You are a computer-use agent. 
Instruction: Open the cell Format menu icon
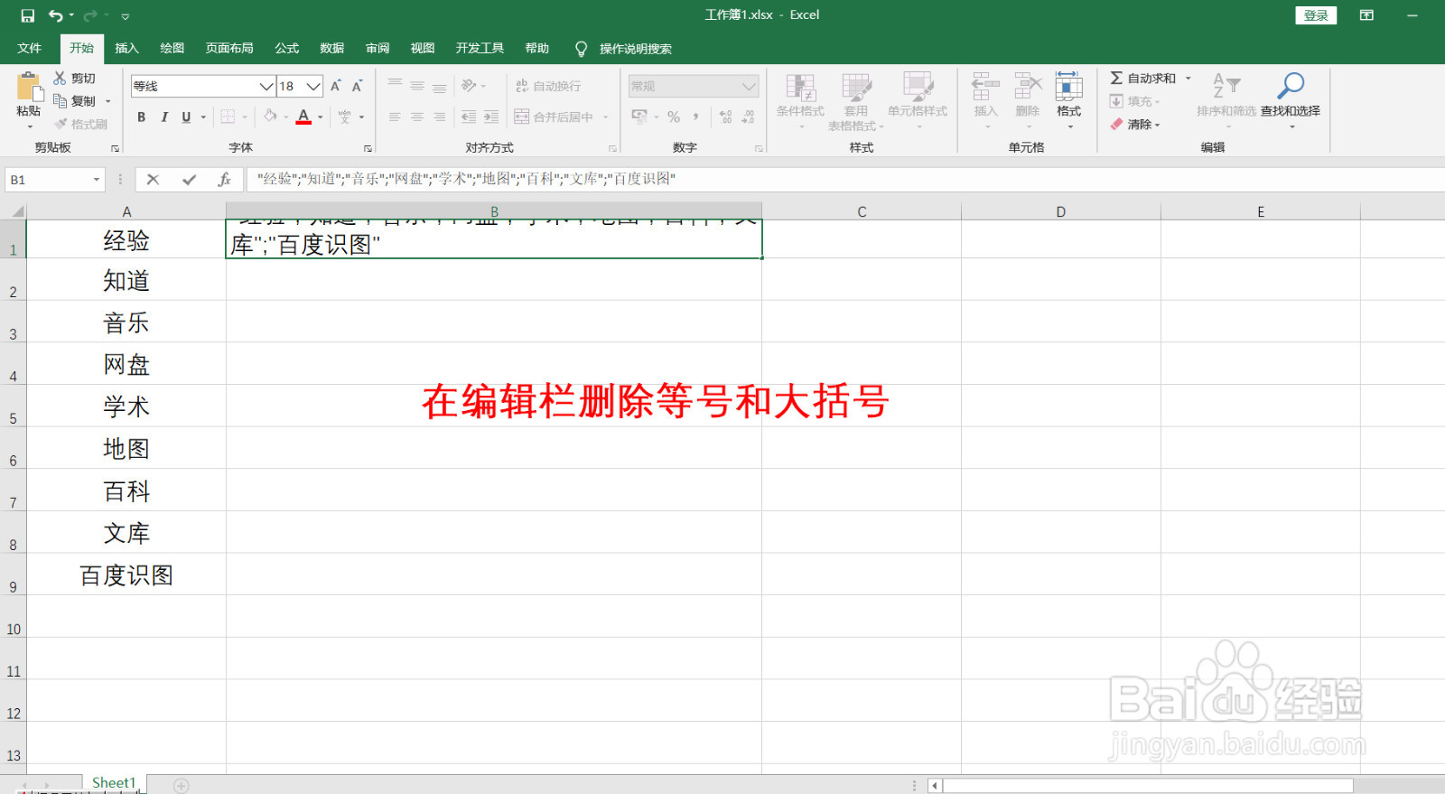pos(1069,88)
